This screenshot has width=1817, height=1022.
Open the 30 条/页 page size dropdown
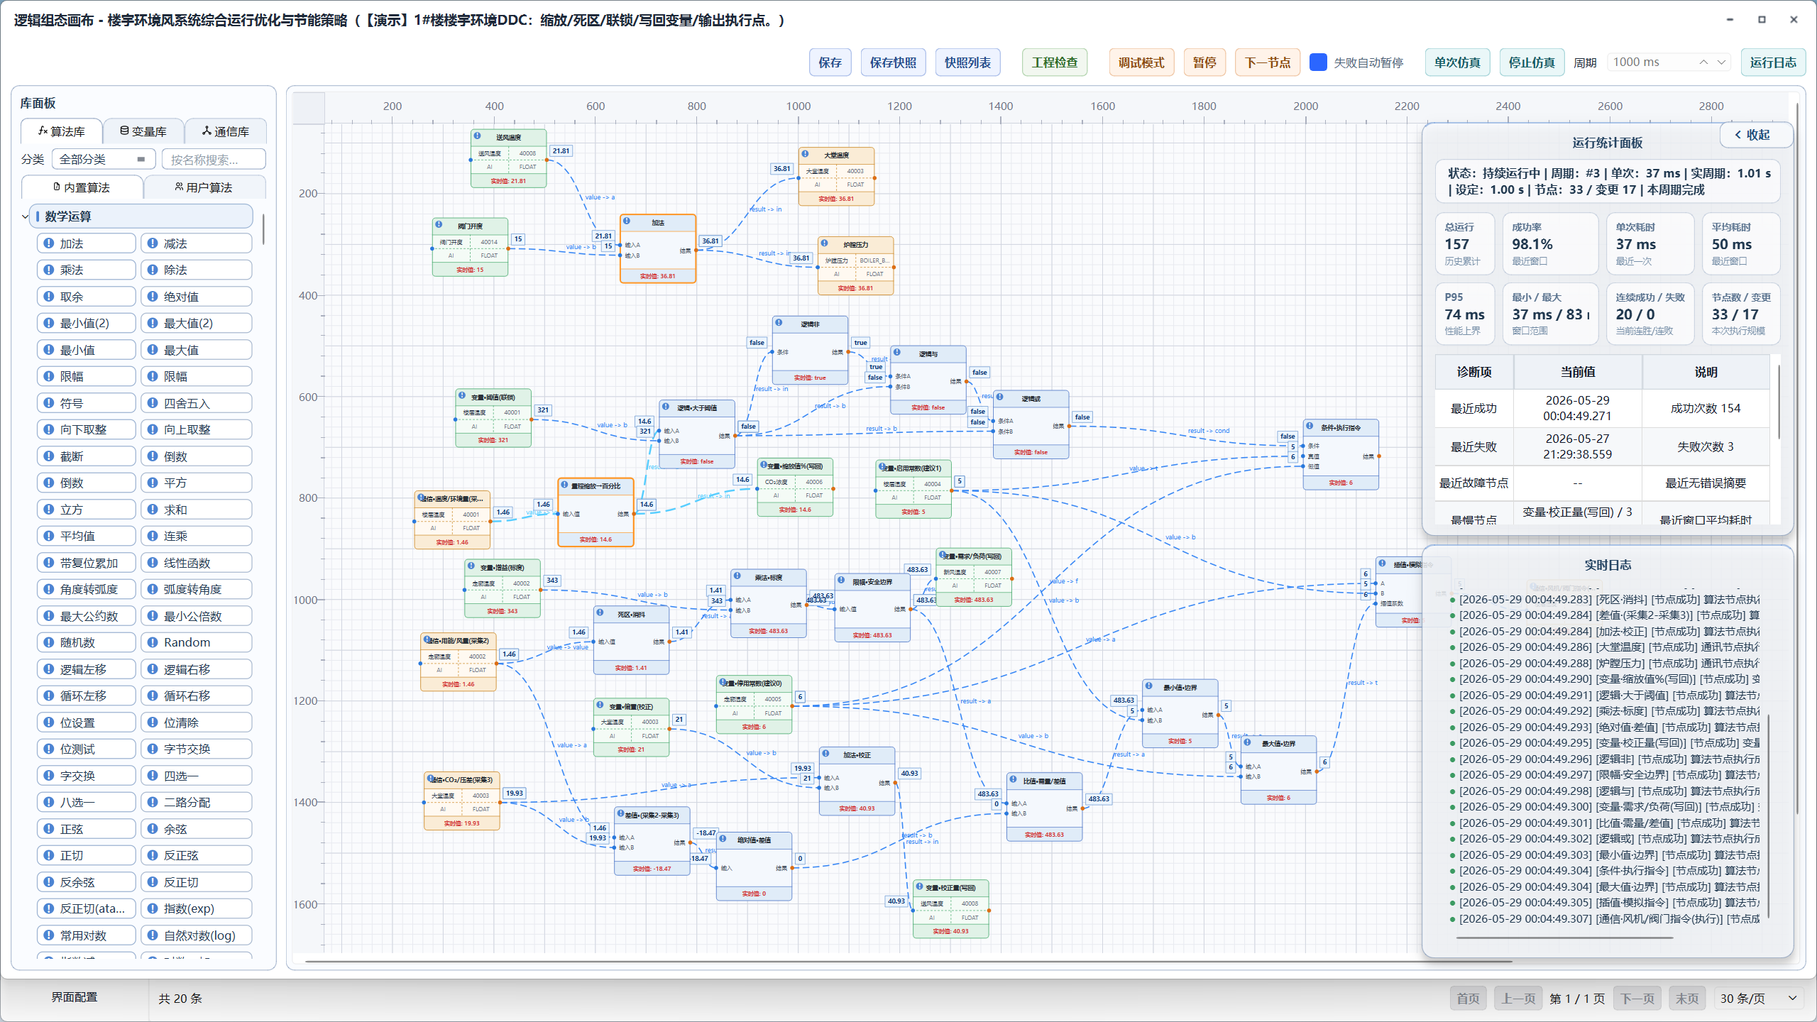pos(1758,999)
